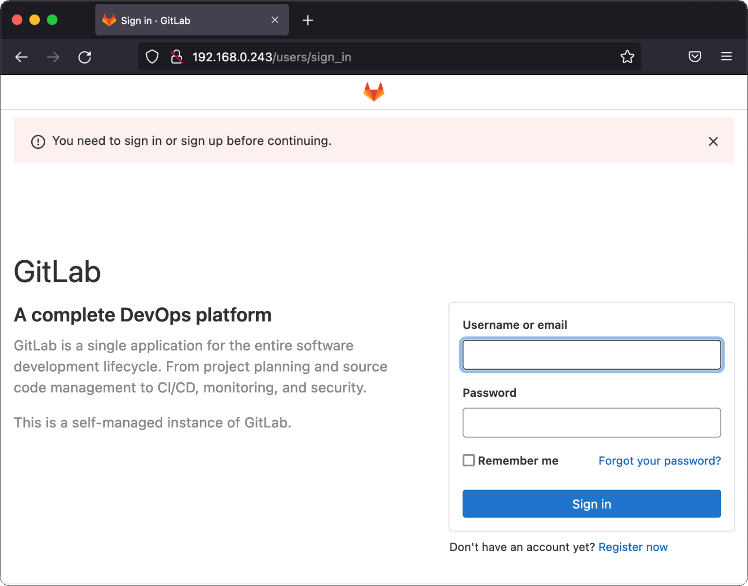Open a new browser tab

308,20
